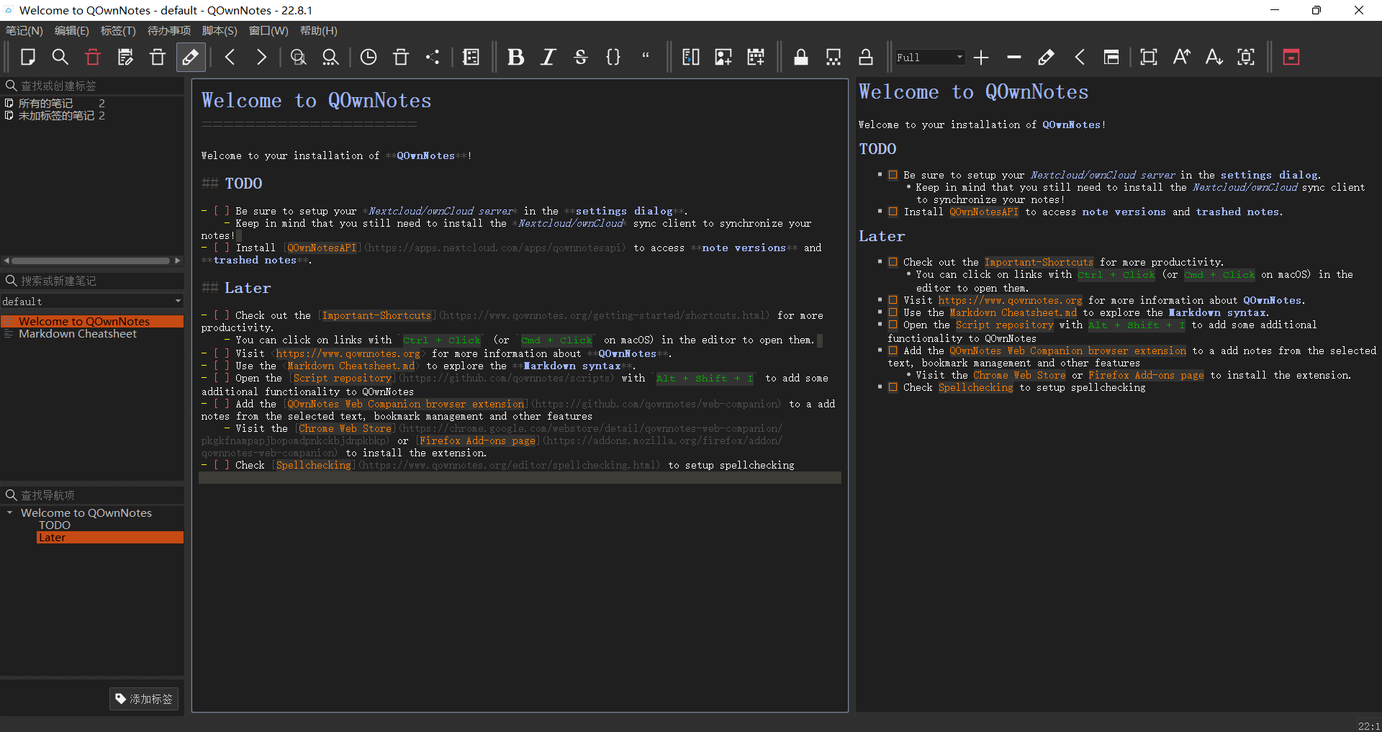Check 'Add the QOwnNotes Web Companion' preview checkbox
This screenshot has width=1382, height=732.
pos(893,351)
